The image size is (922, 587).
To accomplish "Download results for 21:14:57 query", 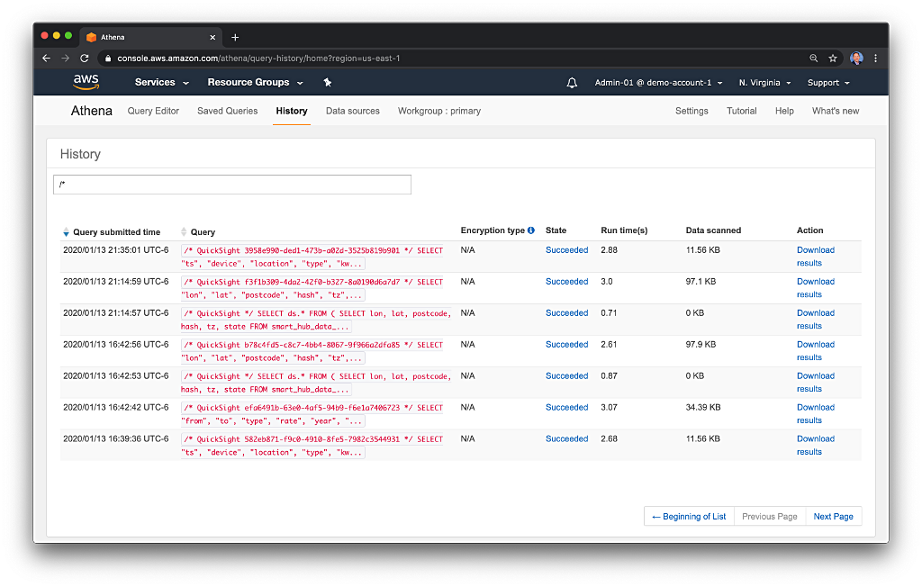I will (x=816, y=320).
